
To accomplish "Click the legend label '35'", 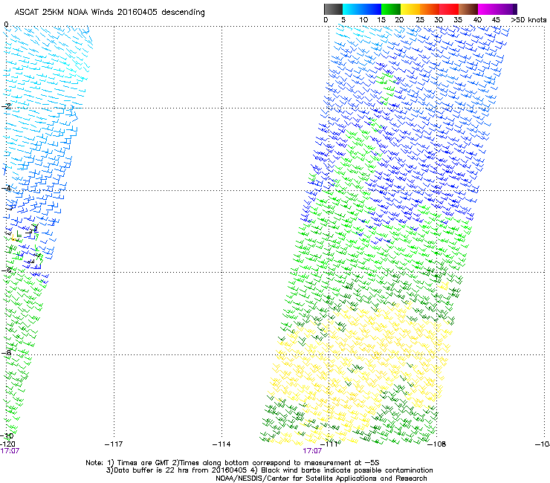I will pos(458,20).
